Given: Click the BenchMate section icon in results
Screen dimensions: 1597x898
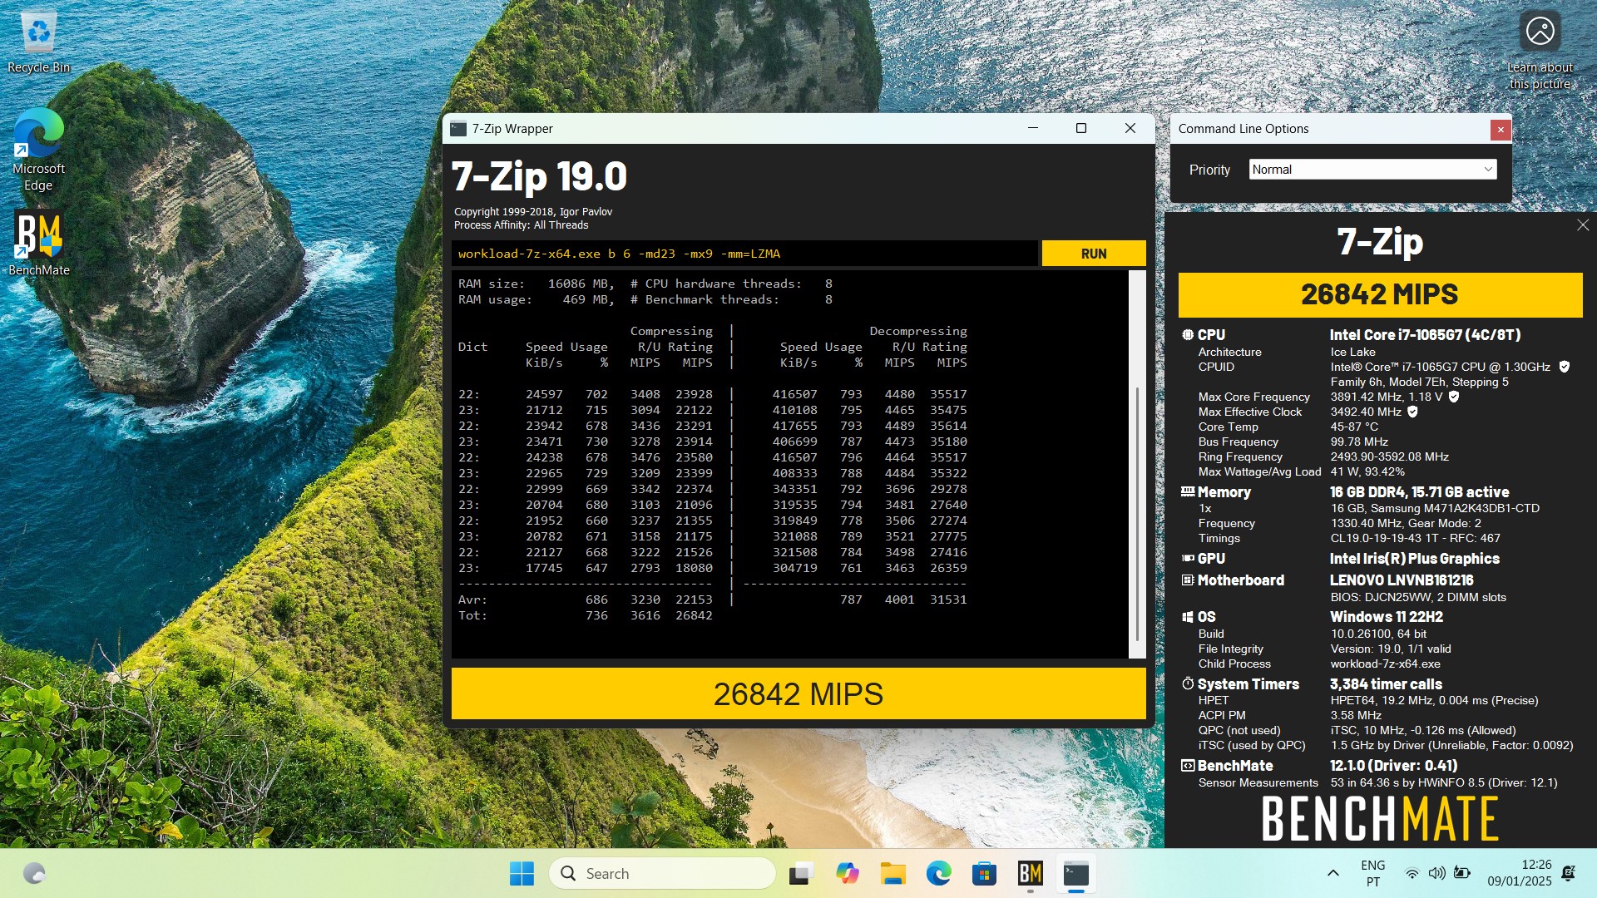Looking at the screenshot, I should click(1188, 765).
